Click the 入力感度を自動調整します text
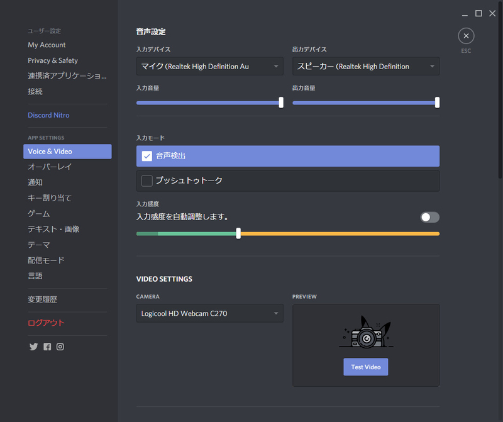 click(x=182, y=217)
